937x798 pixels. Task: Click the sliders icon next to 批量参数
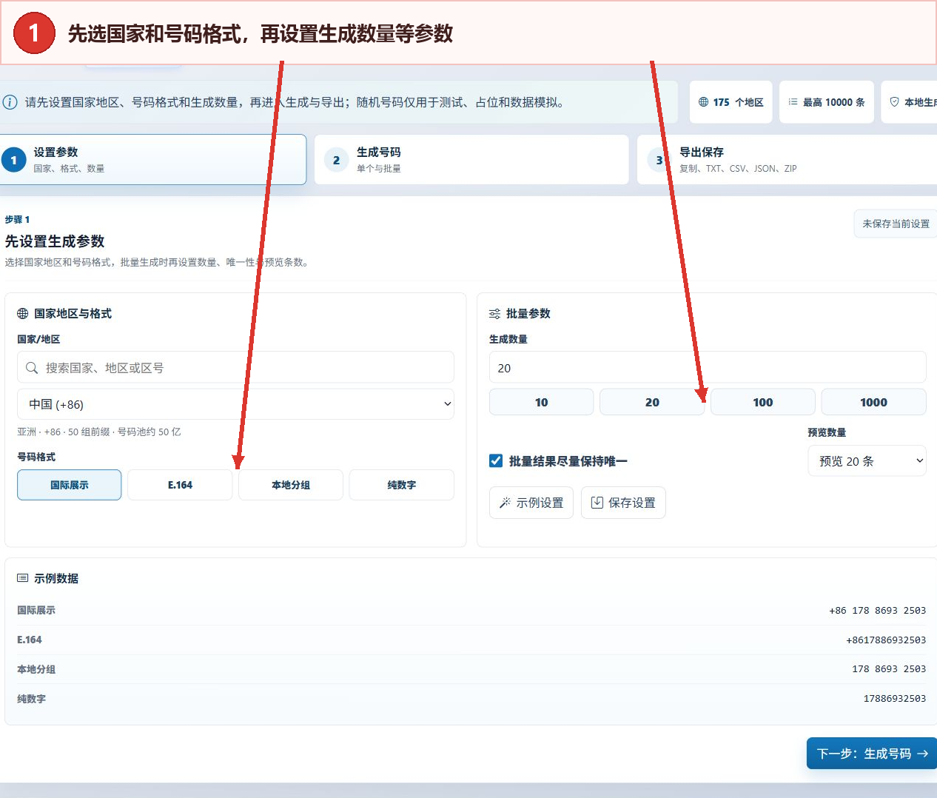pyautogui.click(x=495, y=314)
